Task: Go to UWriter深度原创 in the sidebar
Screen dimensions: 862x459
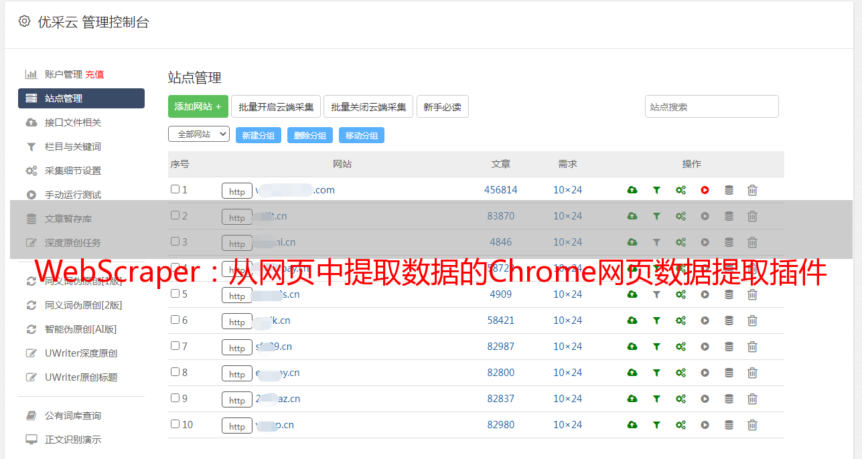Action: (x=81, y=353)
